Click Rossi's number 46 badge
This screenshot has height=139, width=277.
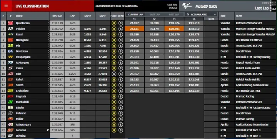coord(10,34)
